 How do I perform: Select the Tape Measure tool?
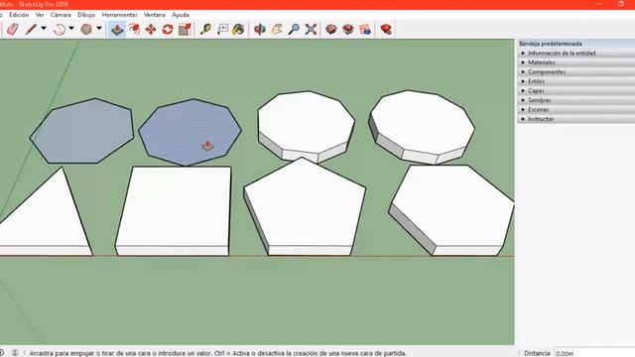click(x=205, y=29)
